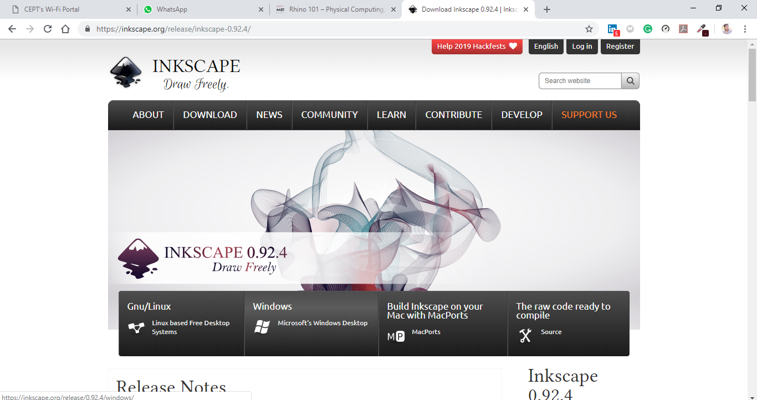Open a new browser tab
757x400 pixels.
pyautogui.click(x=547, y=9)
